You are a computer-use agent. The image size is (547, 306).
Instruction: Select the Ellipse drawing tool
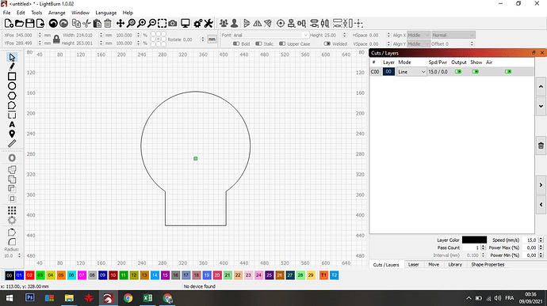point(12,86)
